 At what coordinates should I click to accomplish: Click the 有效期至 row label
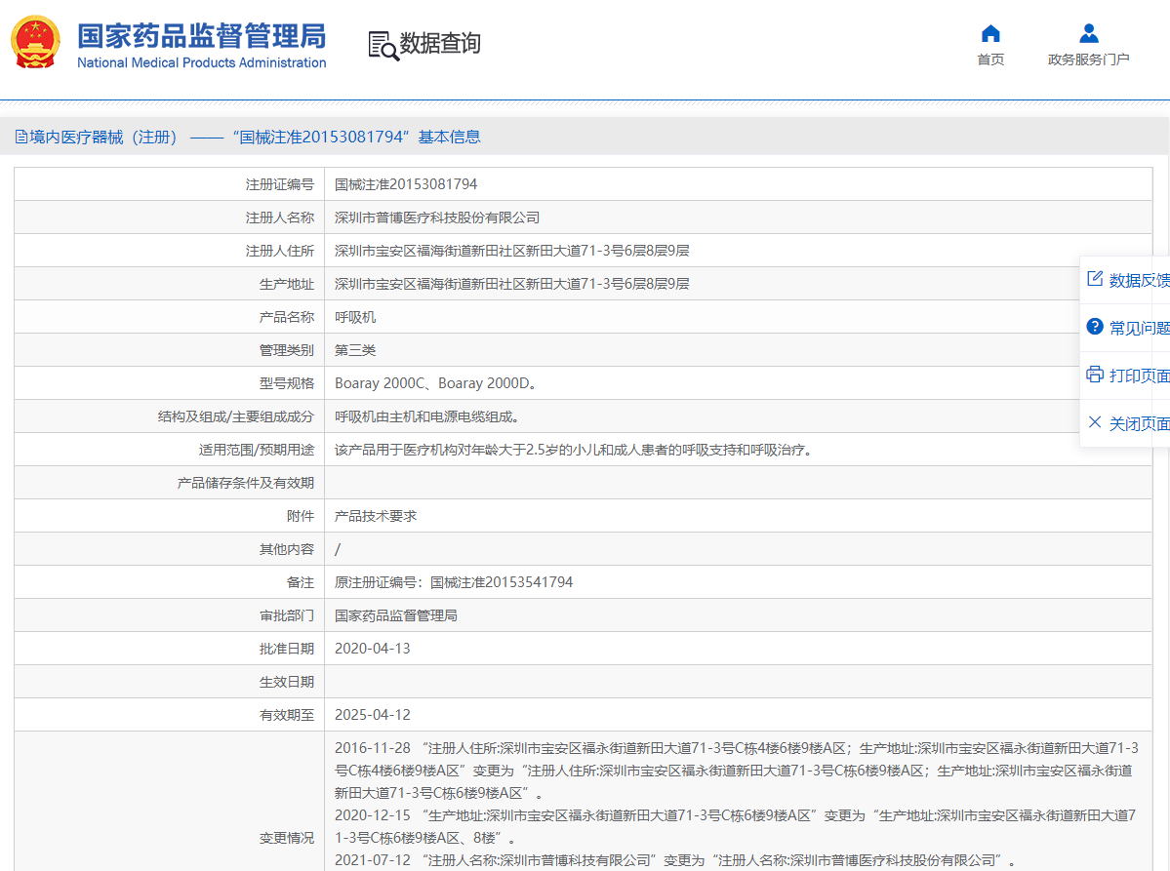[x=287, y=715]
